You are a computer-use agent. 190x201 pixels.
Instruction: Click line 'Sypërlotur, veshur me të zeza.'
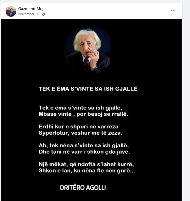80,133
